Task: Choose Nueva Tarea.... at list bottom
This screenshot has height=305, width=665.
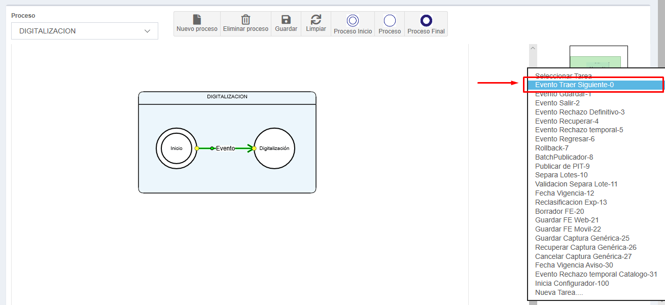Action: pyautogui.click(x=558, y=292)
